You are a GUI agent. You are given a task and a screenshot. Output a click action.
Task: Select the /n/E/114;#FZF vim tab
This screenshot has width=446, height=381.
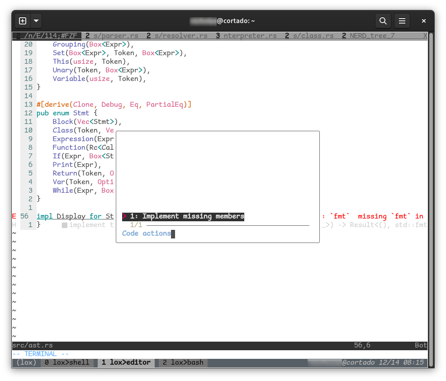pos(47,36)
